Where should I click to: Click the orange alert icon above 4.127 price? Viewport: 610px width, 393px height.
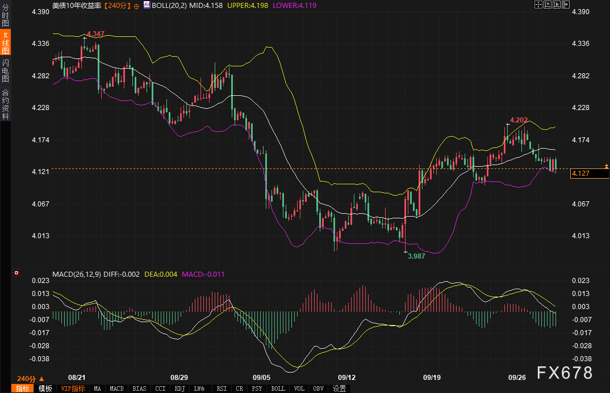click(607, 166)
